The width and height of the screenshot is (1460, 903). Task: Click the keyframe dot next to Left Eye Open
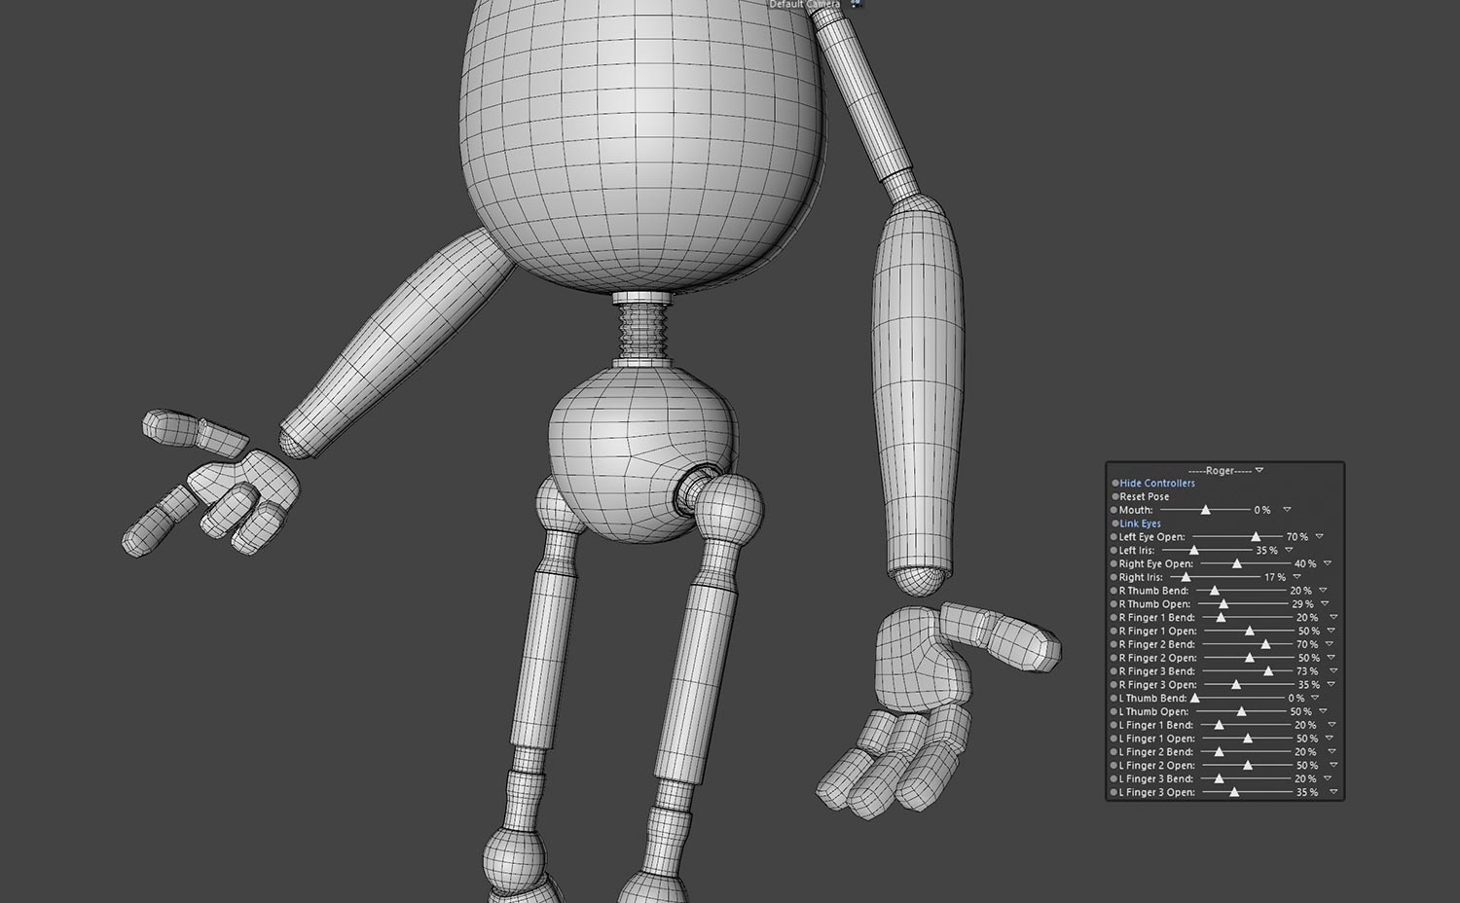pyautogui.click(x=1115, y=536)
